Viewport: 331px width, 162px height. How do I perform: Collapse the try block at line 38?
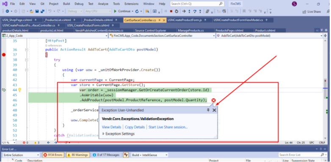coord(27,60)
